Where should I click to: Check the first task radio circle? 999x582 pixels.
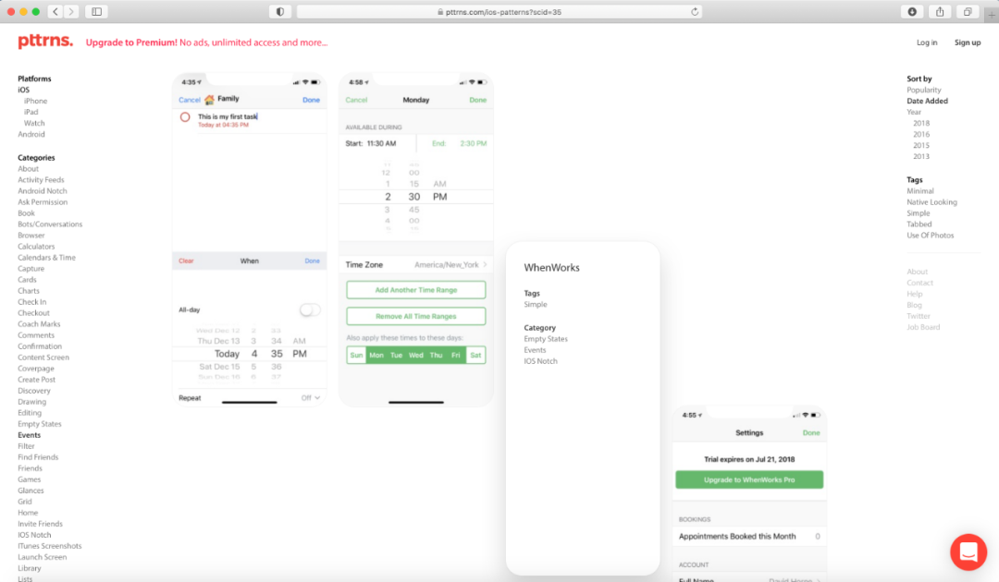click(185, 117)
